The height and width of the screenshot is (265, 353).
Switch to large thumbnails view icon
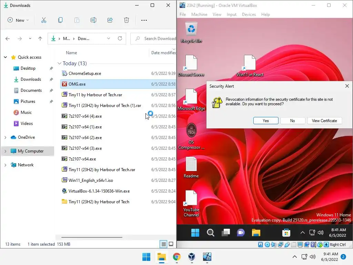click(171, 244)
